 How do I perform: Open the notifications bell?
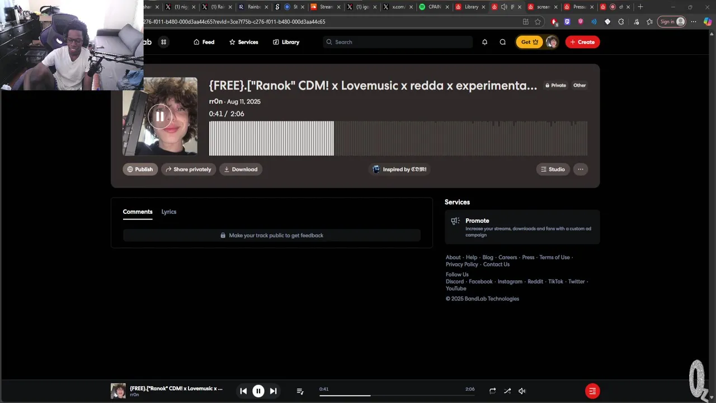point(484,42)
